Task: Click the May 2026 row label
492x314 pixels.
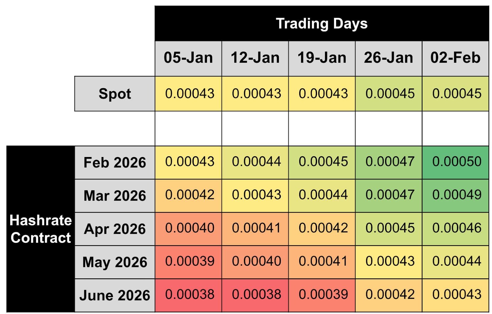Action: tap(115, 262)
